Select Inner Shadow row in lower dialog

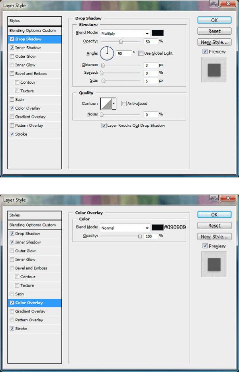click(x=35, y=242)
